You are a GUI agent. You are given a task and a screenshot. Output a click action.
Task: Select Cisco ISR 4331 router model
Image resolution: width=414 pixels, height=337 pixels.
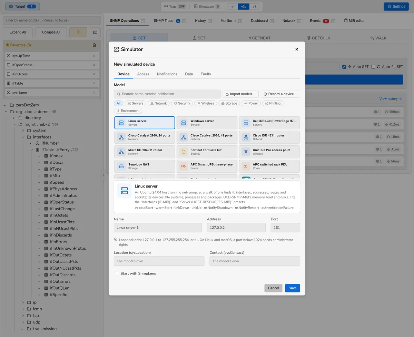(x=269, y=137)
